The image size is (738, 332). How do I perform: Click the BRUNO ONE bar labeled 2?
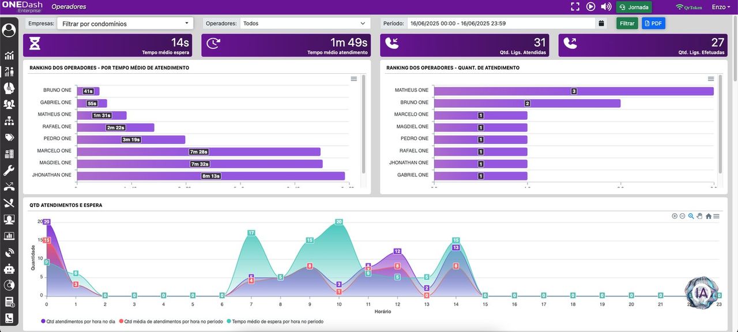[x=527, y=103]
